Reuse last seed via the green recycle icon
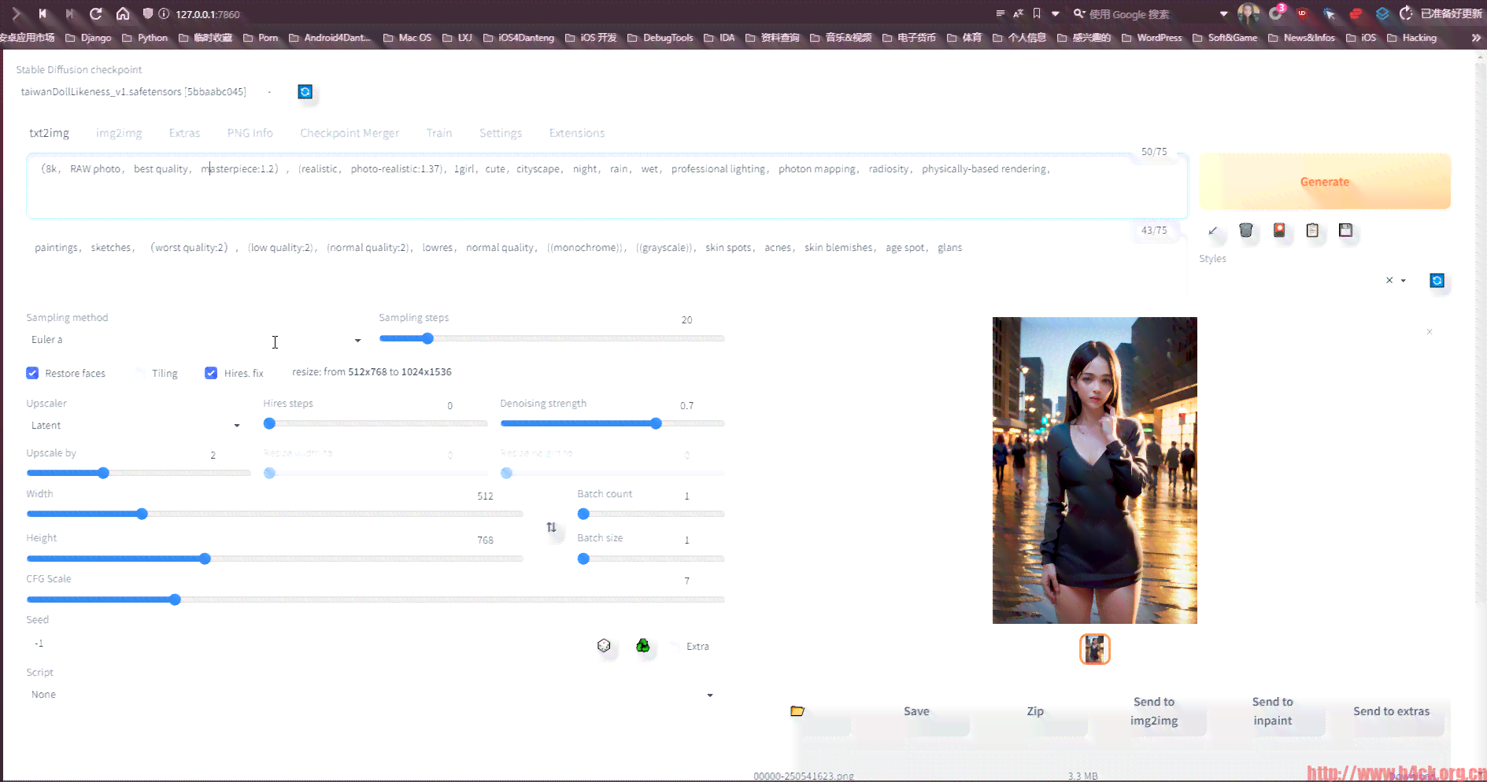 tap(643, 646)
